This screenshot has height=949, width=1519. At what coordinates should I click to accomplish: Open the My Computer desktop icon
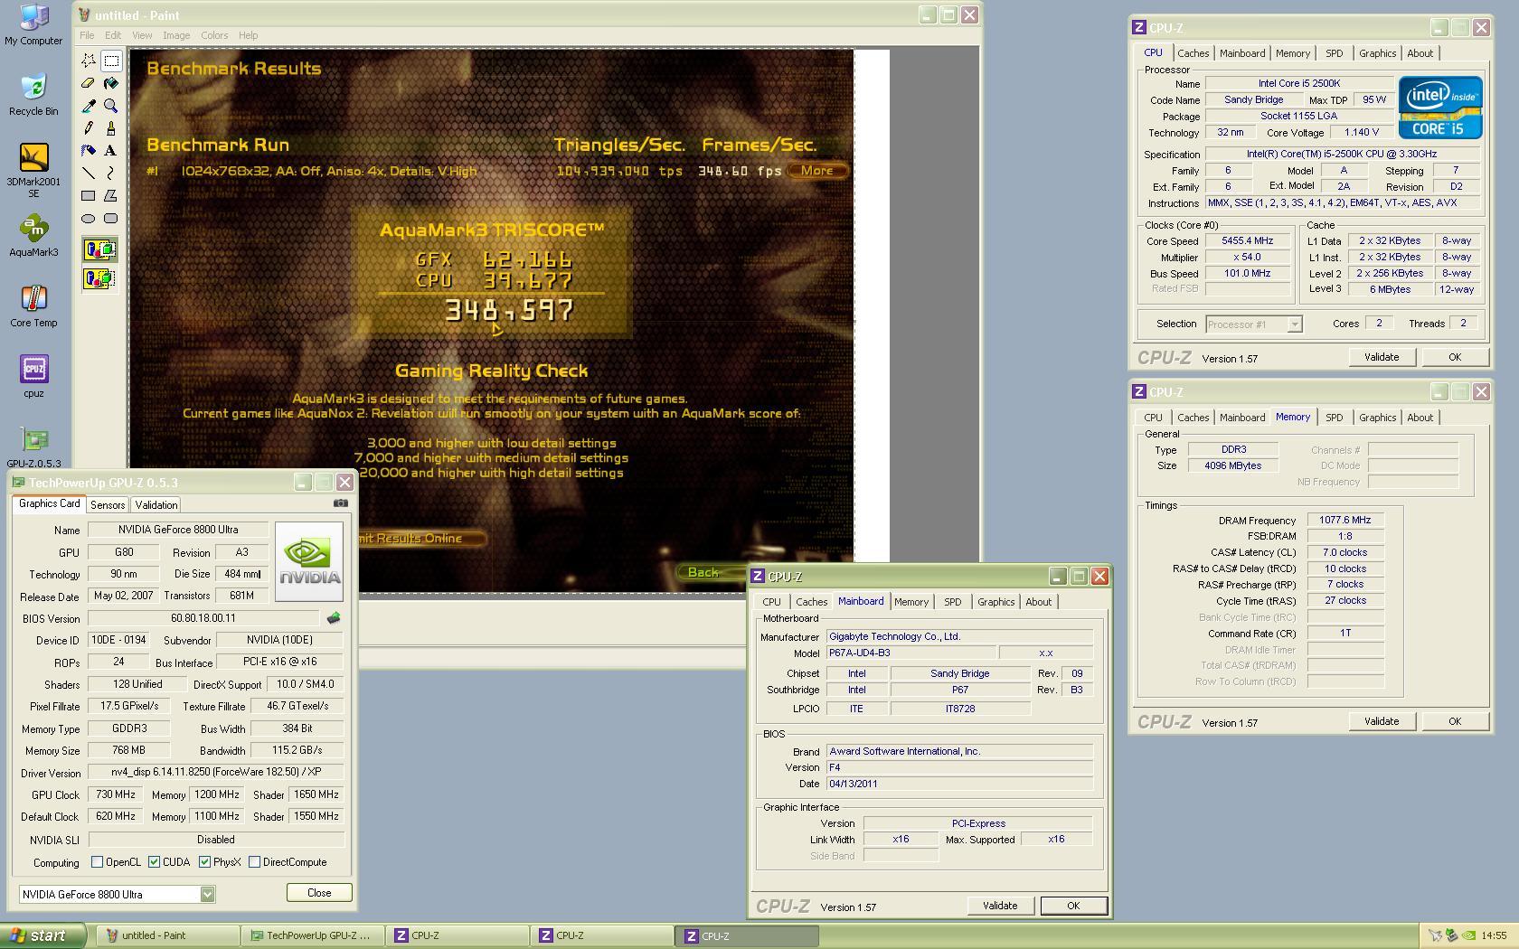pos(33,25)
